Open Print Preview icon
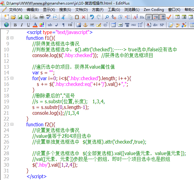 [x=35, y=17]
